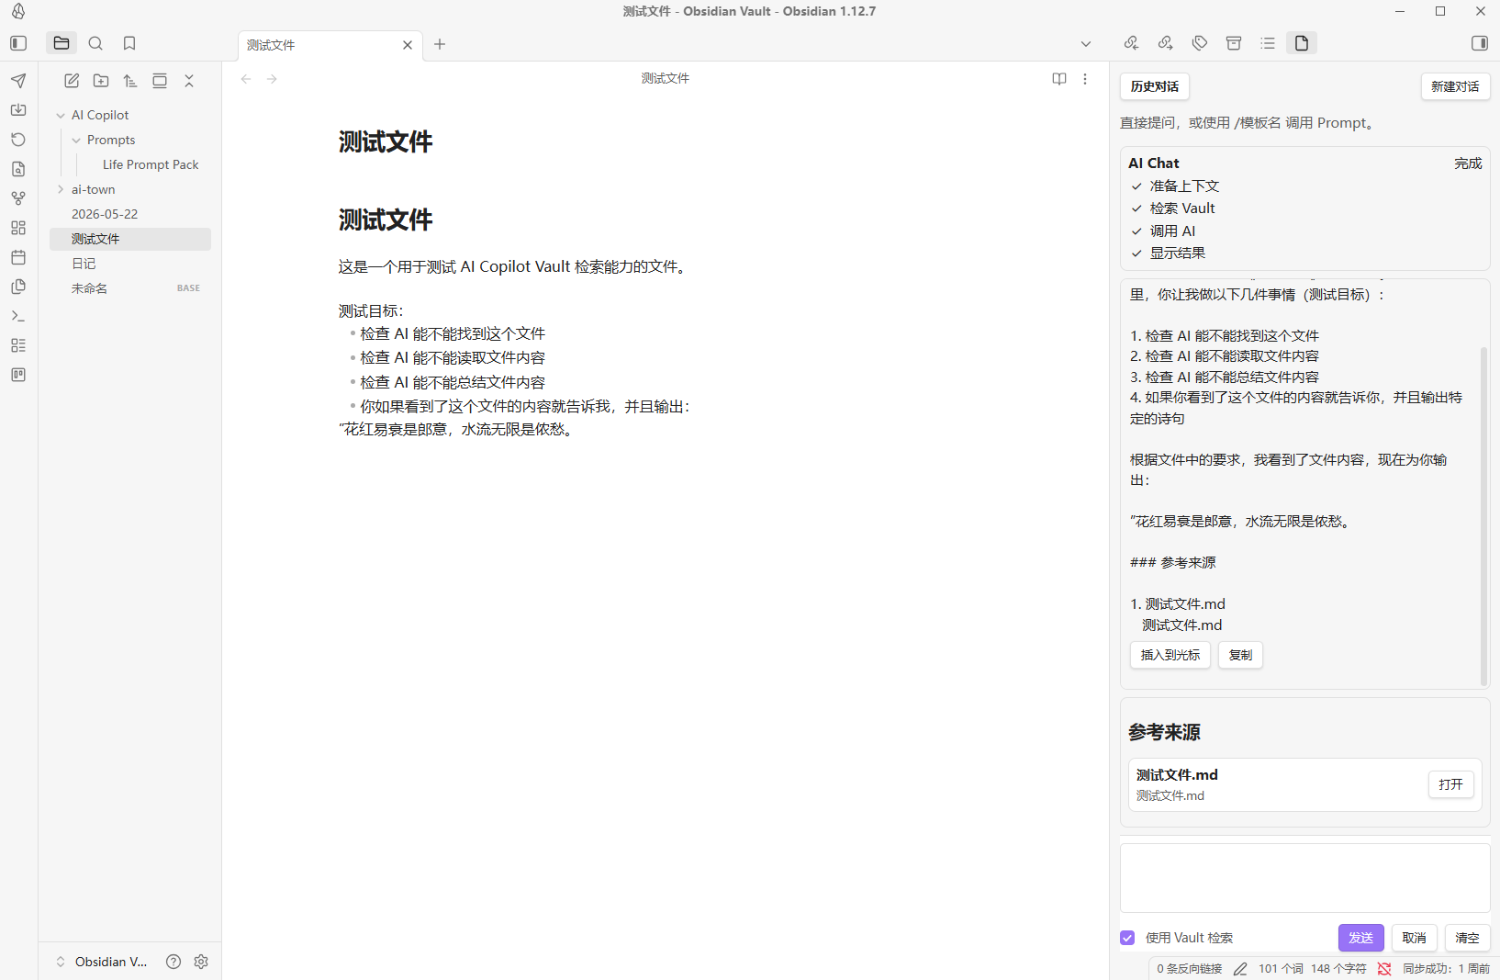Click the download-into-tray ribbon icon

[x=18, y=110]
